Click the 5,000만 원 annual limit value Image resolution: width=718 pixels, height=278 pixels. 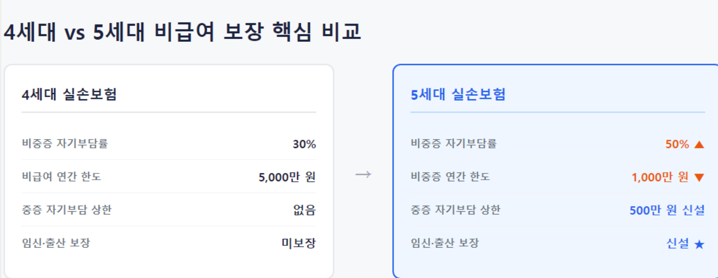(x=287, y=177)
